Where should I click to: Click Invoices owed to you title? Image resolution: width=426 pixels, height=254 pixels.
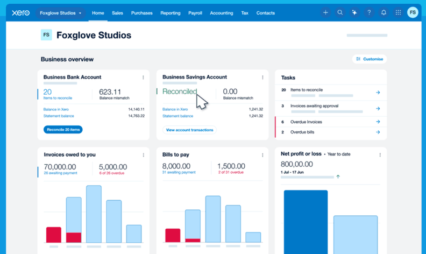[69, 154]
